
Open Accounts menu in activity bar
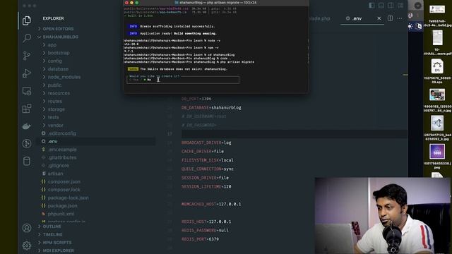point(27,228)
